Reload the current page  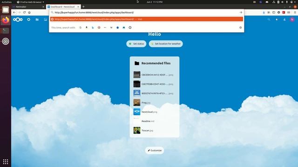point(24,13)
